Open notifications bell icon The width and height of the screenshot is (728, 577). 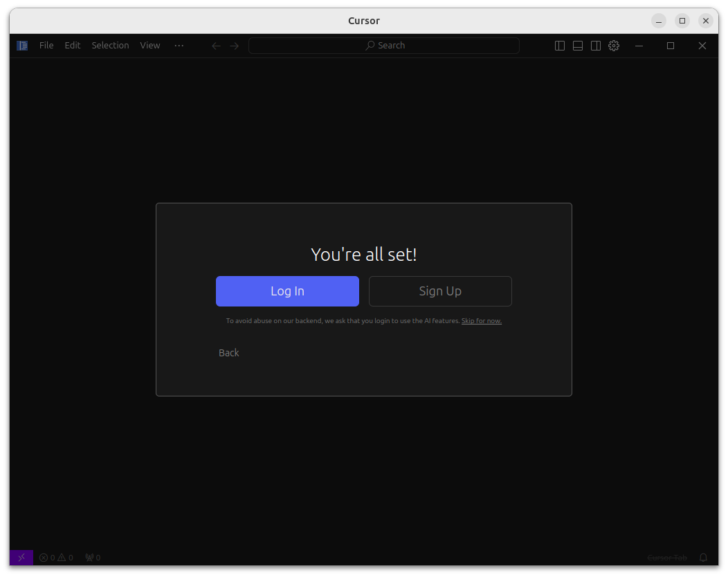pos(703,558)
